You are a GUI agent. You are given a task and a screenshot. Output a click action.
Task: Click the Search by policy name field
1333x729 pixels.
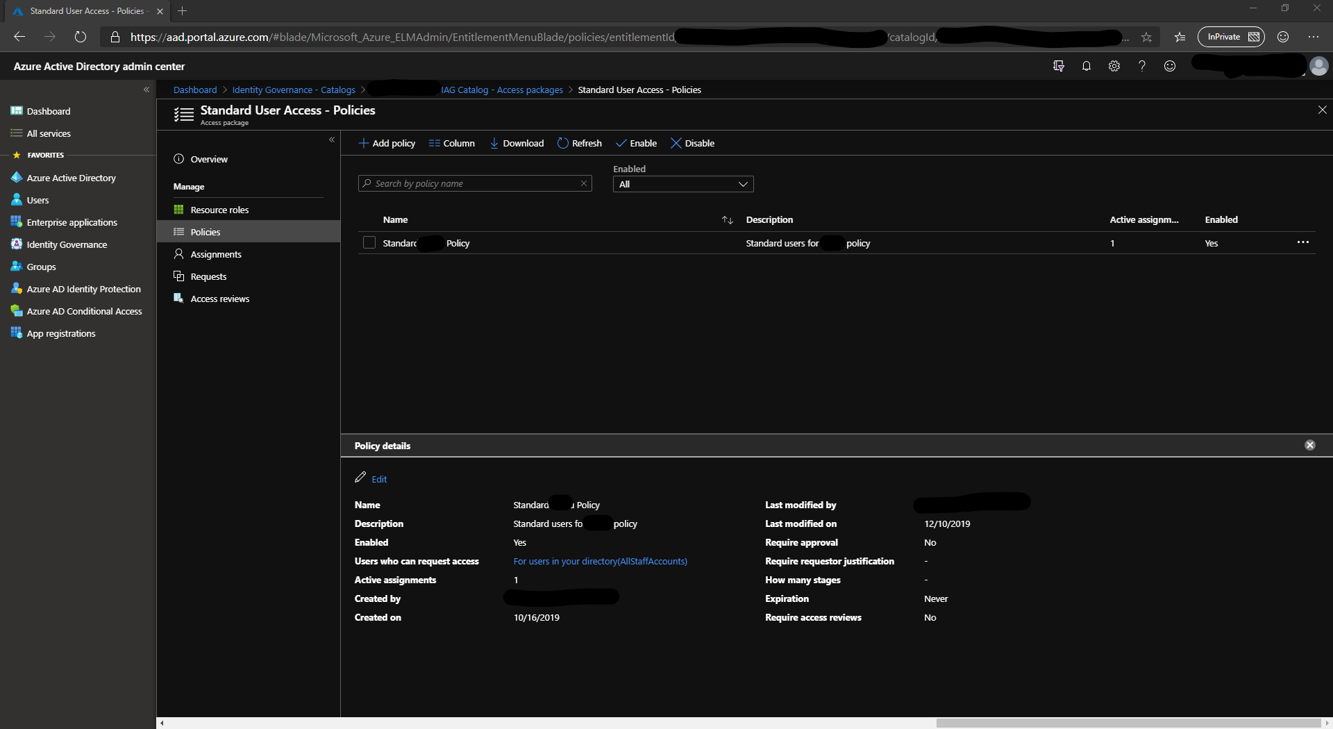pos(475,183)
